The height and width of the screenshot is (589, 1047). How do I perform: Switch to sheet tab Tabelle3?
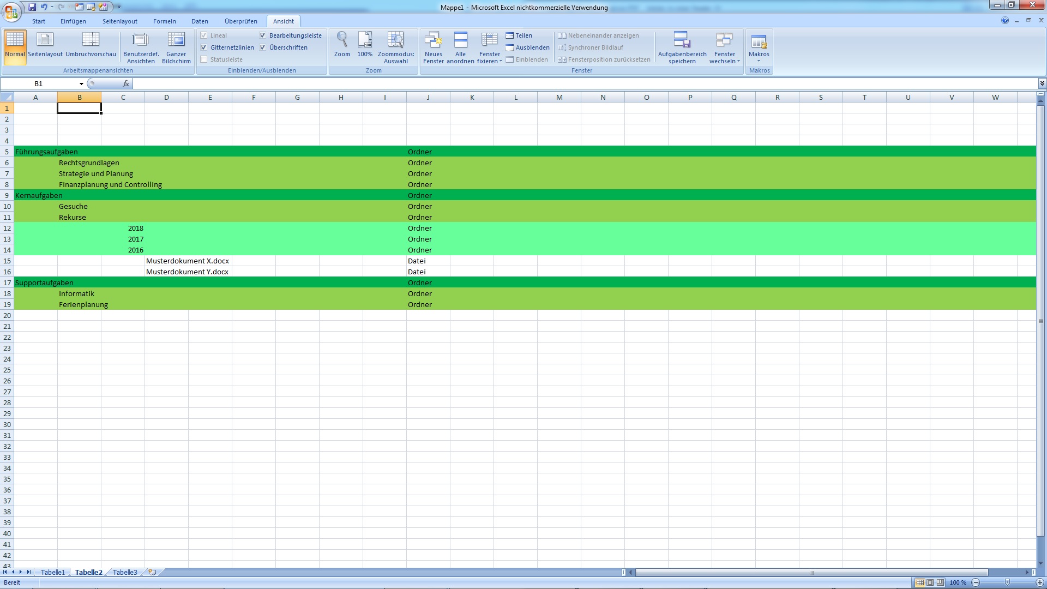click(125, 572)
